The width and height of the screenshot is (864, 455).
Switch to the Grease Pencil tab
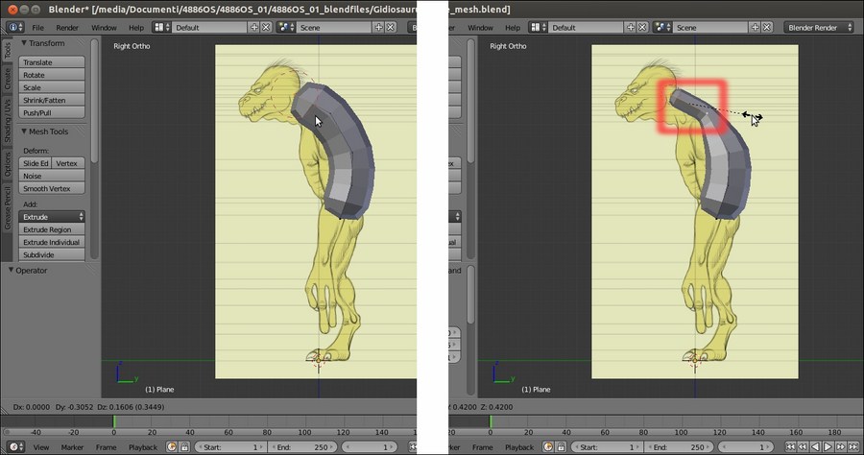tap(7, 208)
